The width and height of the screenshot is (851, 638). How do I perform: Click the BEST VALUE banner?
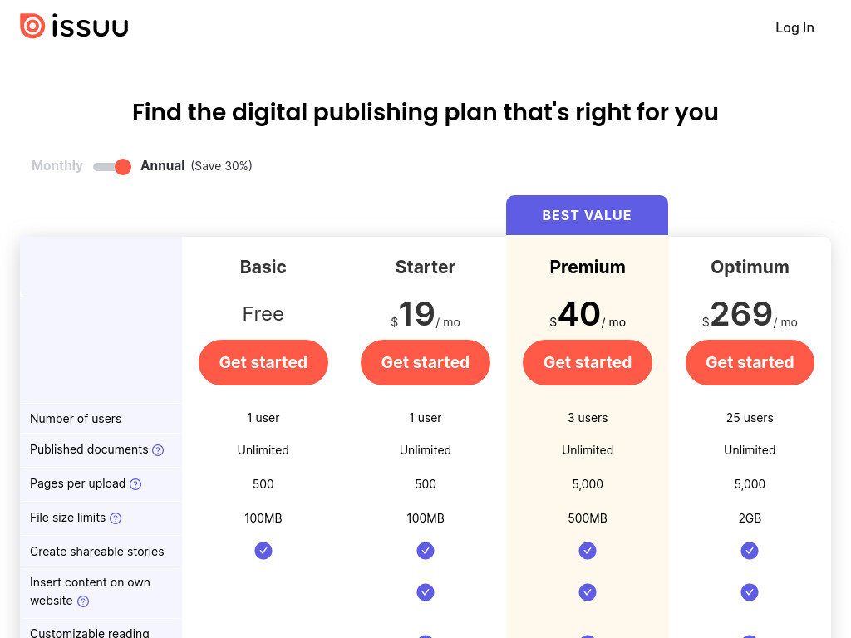(587, 215)
